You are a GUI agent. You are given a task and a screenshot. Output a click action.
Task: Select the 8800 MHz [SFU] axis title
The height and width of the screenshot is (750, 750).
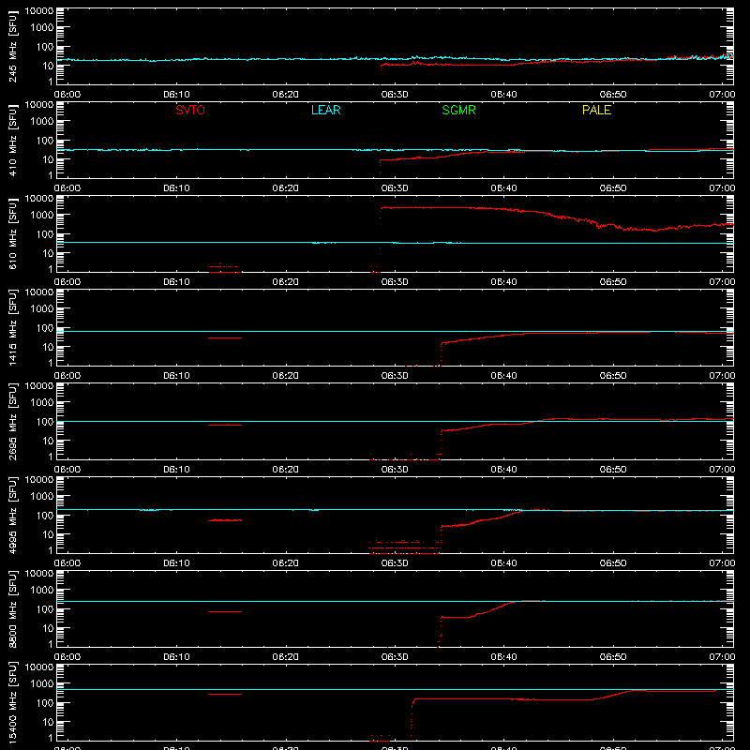[x=12, y=608]
